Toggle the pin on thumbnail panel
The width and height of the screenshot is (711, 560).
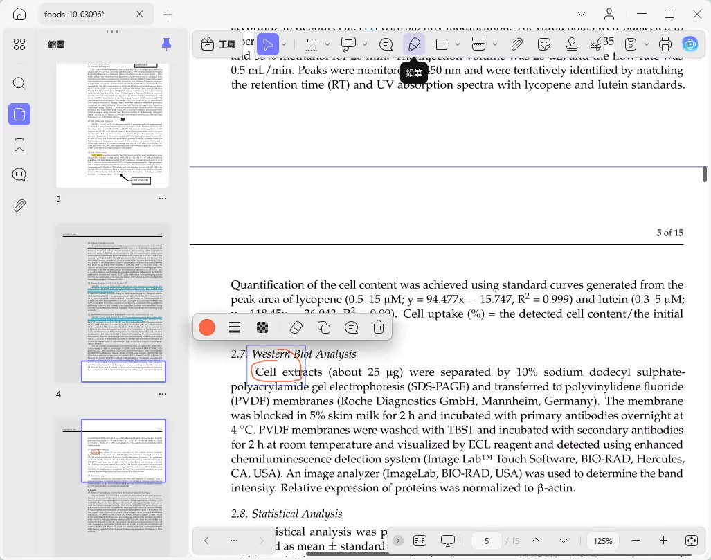[x=166, y=44]
